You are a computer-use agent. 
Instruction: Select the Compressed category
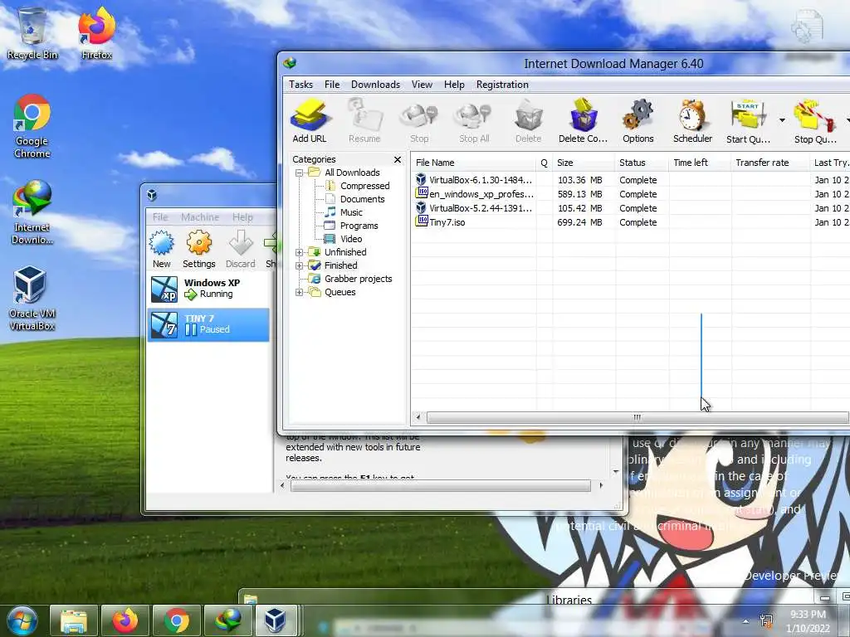(x=357, y=186)
